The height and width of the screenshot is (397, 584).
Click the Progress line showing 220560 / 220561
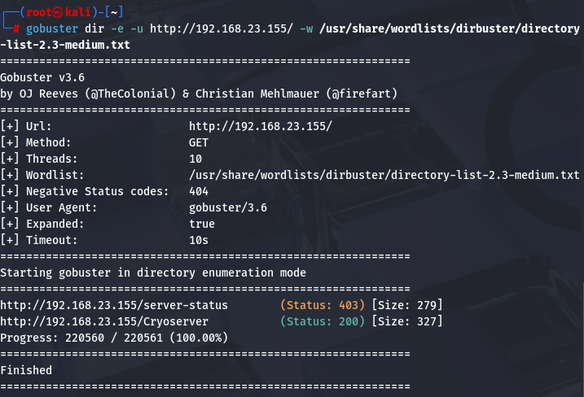114,338
